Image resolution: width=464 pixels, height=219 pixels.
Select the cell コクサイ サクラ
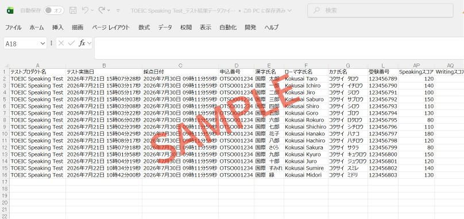point(347,147)
